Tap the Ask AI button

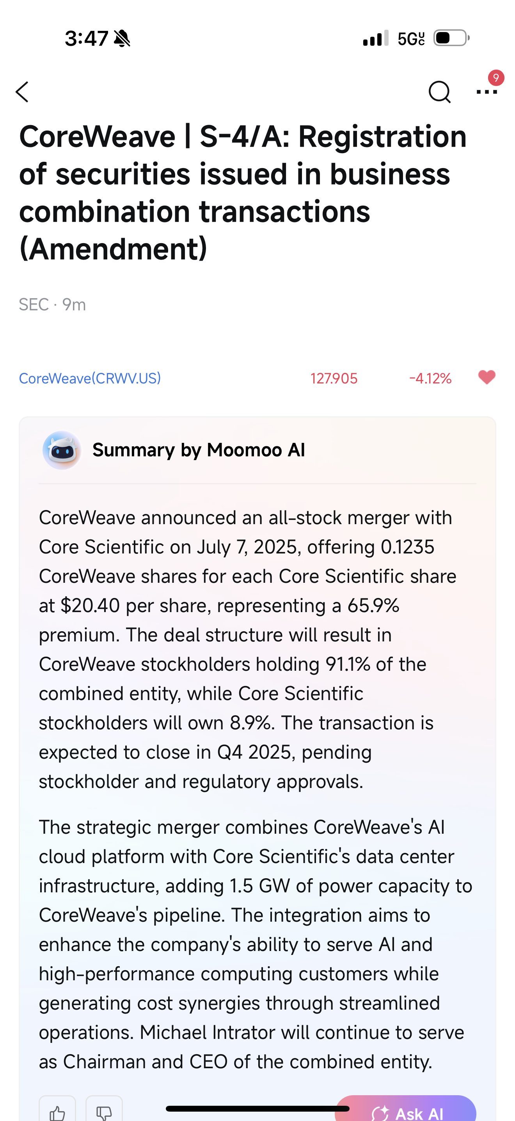tap(406, 1112)
